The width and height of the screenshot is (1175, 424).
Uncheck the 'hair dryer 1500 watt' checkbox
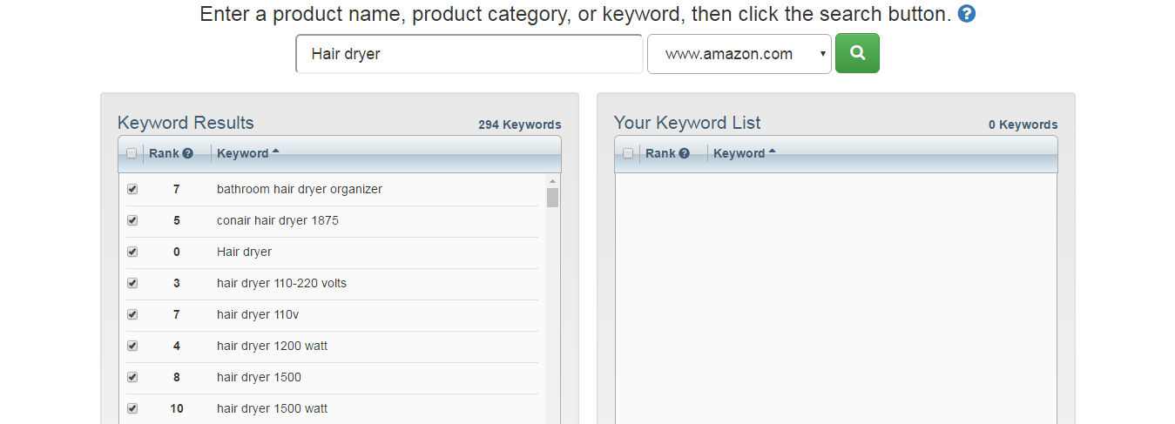(x=132, y=408)
